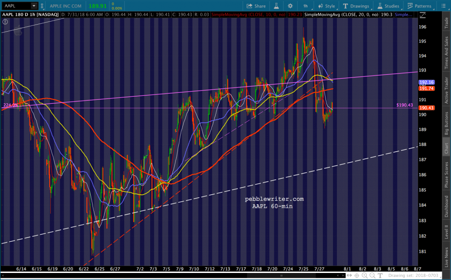This screenshot has width=451, height=280.
Task: Click the 196 price axis label
Action: point(422,27)
